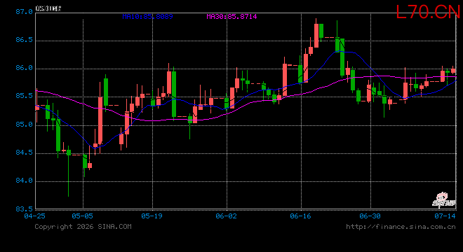The height and width of the screenshot is (252, 463).
Task: Click the 04-25 date axis label
Action: pos(35,216)
